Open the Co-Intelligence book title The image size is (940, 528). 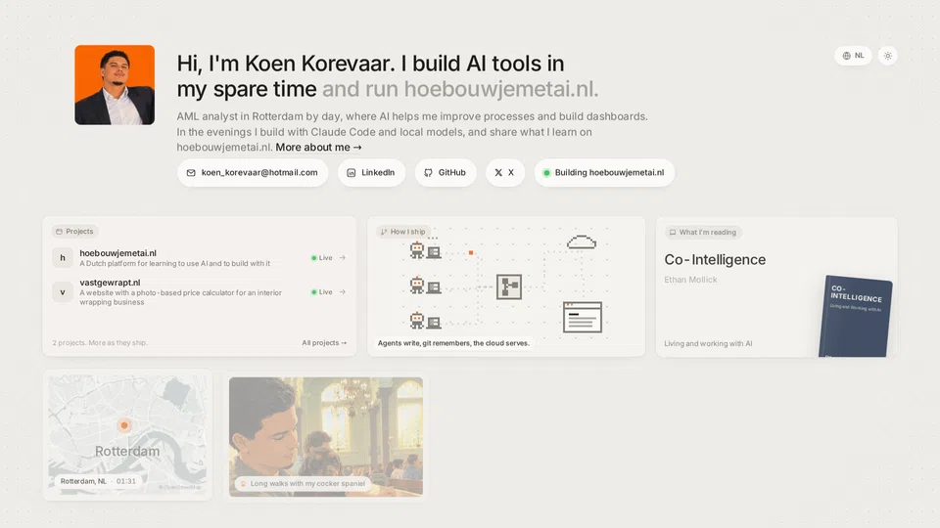715,260
